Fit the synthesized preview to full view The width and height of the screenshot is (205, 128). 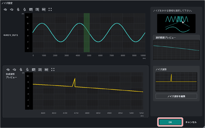[53, 69]
